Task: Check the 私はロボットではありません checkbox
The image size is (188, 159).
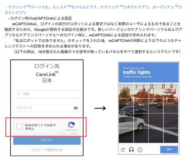Action: pos(19,126)
